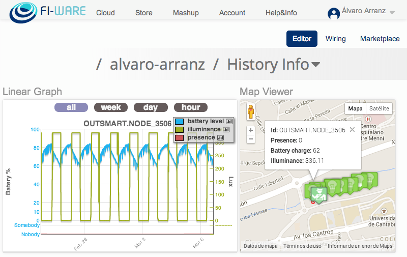Open the Store menu
407x257 pixels.
click(x=144, y=13)
